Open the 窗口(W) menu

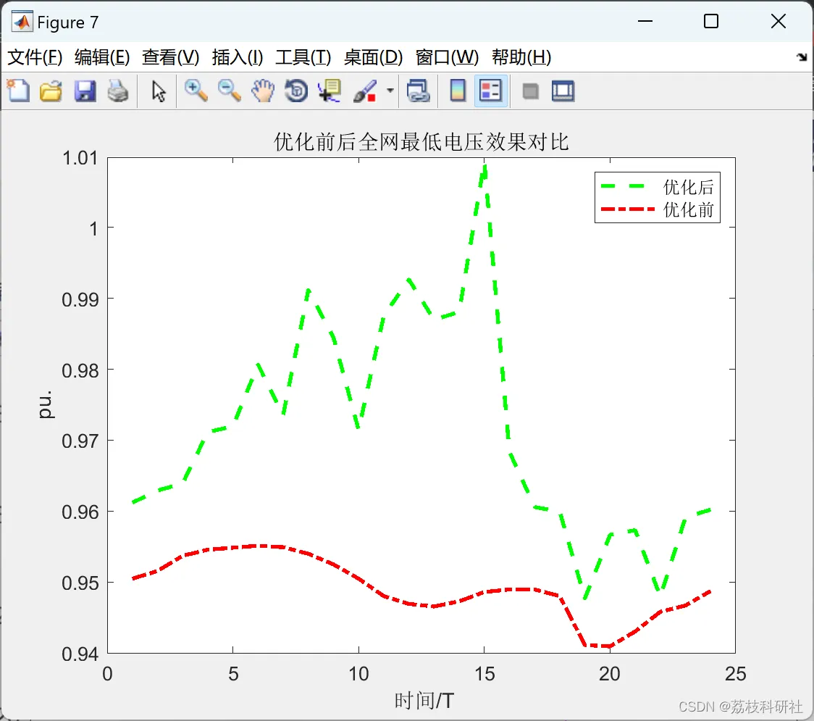pos(447,57)
